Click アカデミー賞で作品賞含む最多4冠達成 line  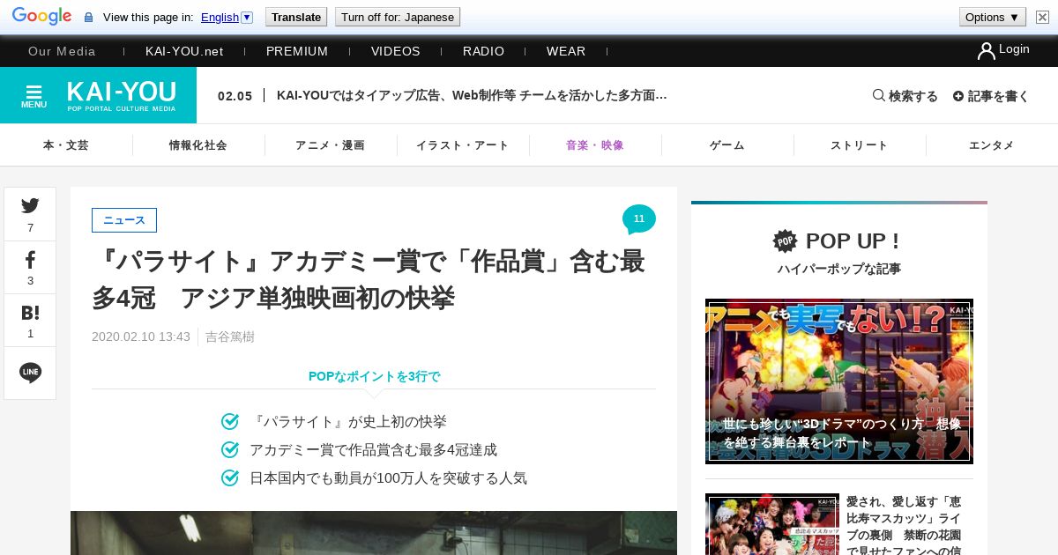click(x=373, y=450)
